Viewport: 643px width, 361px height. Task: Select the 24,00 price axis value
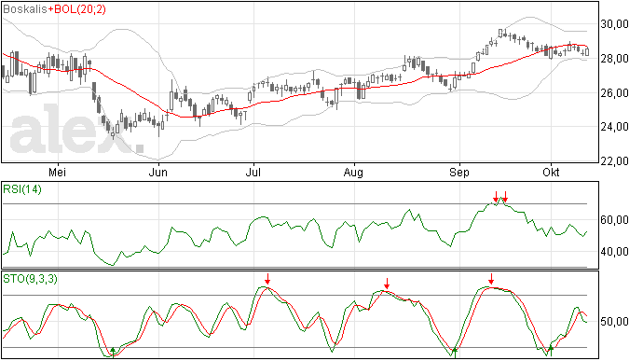point(615,127)
